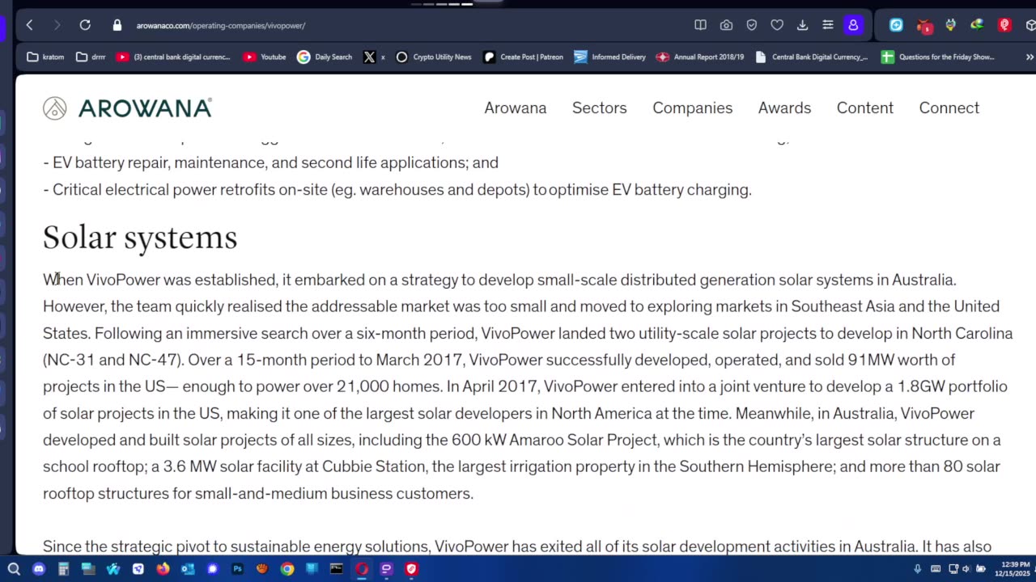This screenshot has width=1036, height=582.
Task: Open red shield app in taskbar
Action: (x=411, y=569)
